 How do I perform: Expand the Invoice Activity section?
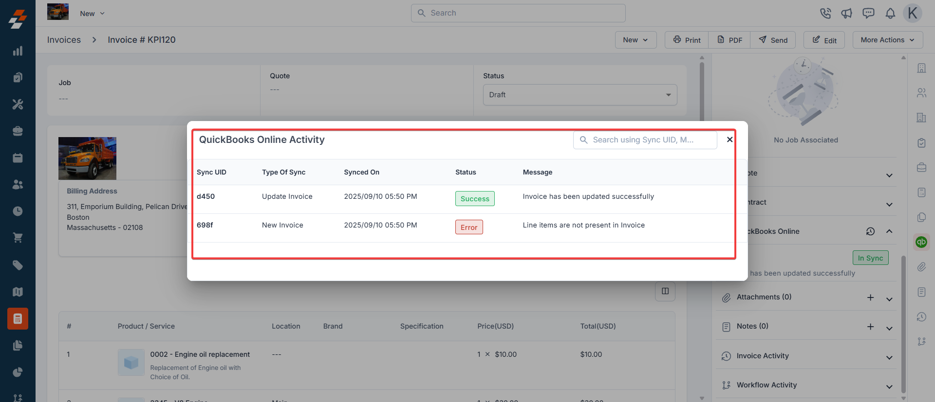(x=889, y=356)
